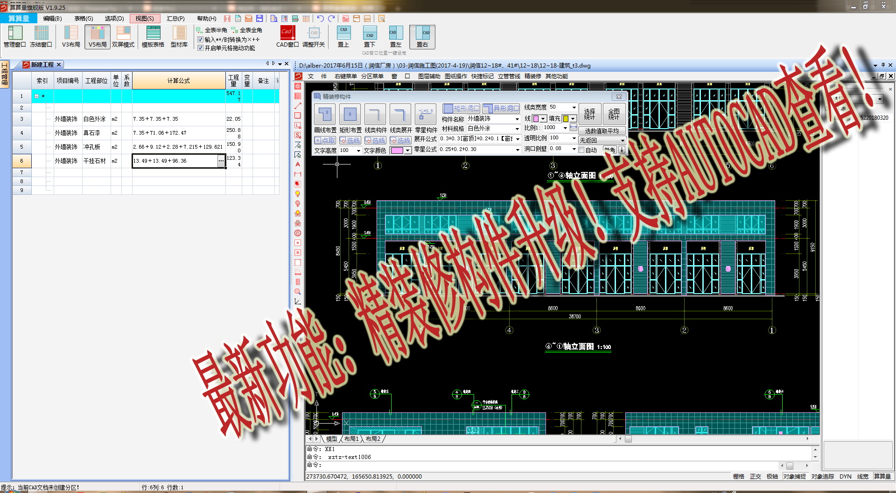Toggle 异形洞口 irregular opening option

tap(501, 108)
